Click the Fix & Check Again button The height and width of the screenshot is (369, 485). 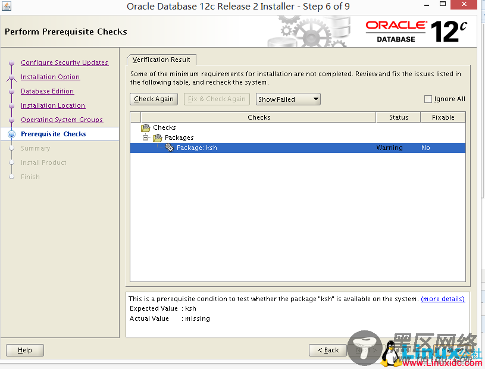(217, 99)
